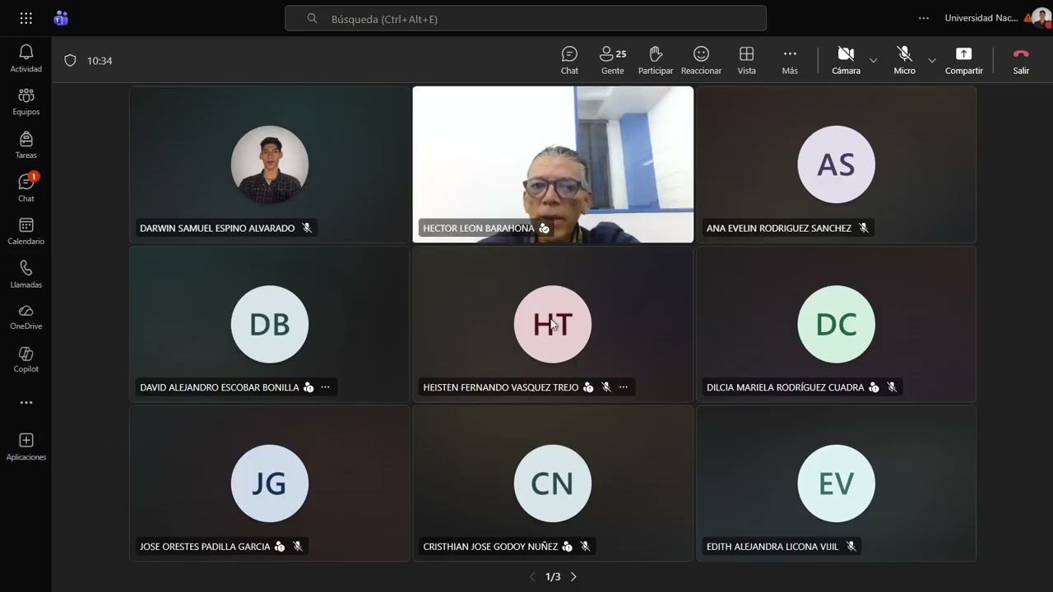
Task: Click muted mic icon of Jose Orestes
Action: [298, 547]
